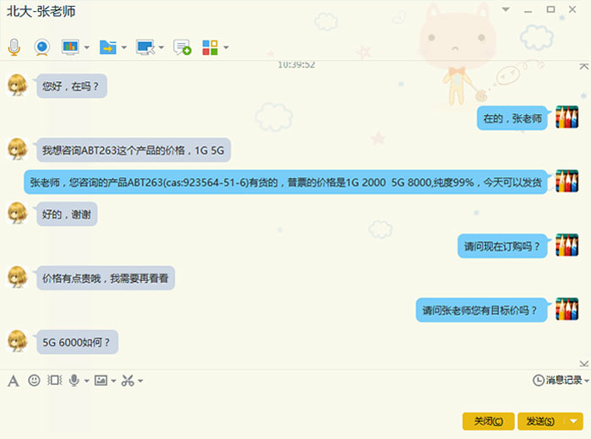Click message 价格有点贵哦，我需要再看看
Viewport: 591px width, 439px height.
pos(105,279)
